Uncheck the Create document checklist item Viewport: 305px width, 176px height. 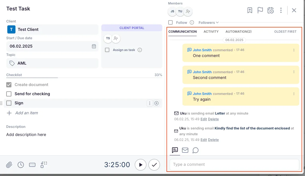point(9,85)
